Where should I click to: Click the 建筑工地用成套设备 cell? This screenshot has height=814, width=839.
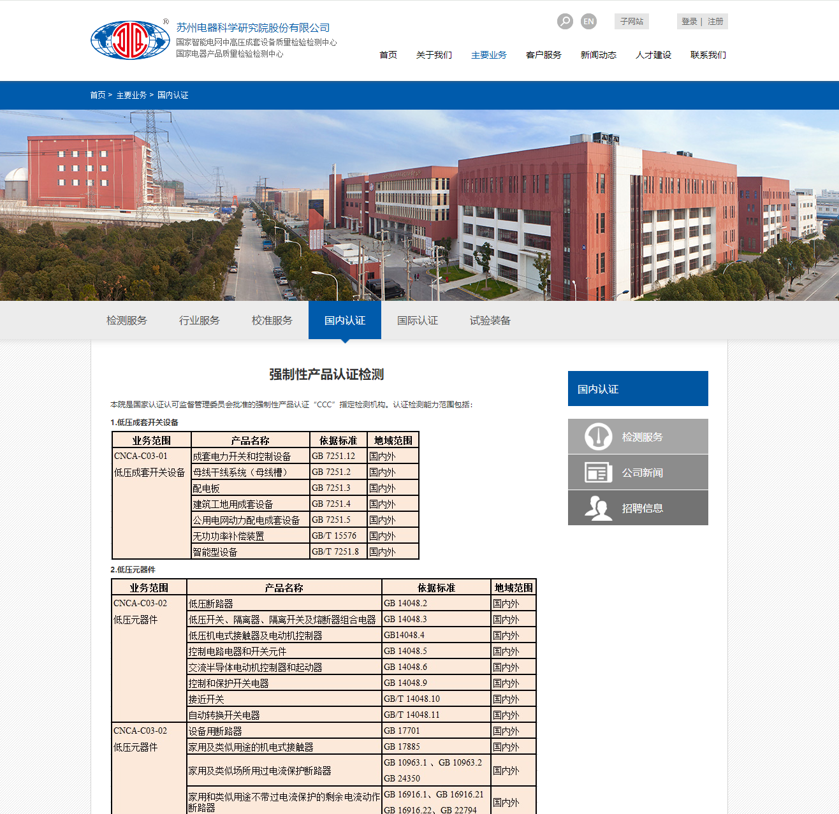click(x=251, y=504)
